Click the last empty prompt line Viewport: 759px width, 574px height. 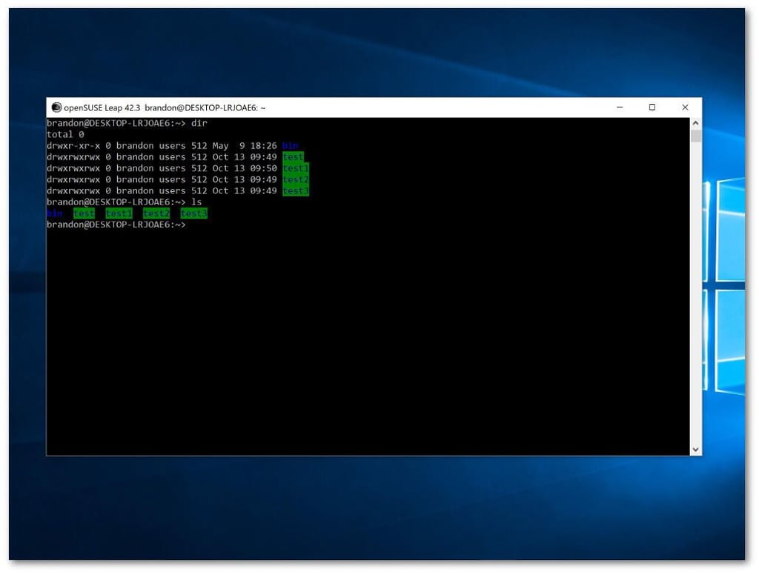point(116,225)
